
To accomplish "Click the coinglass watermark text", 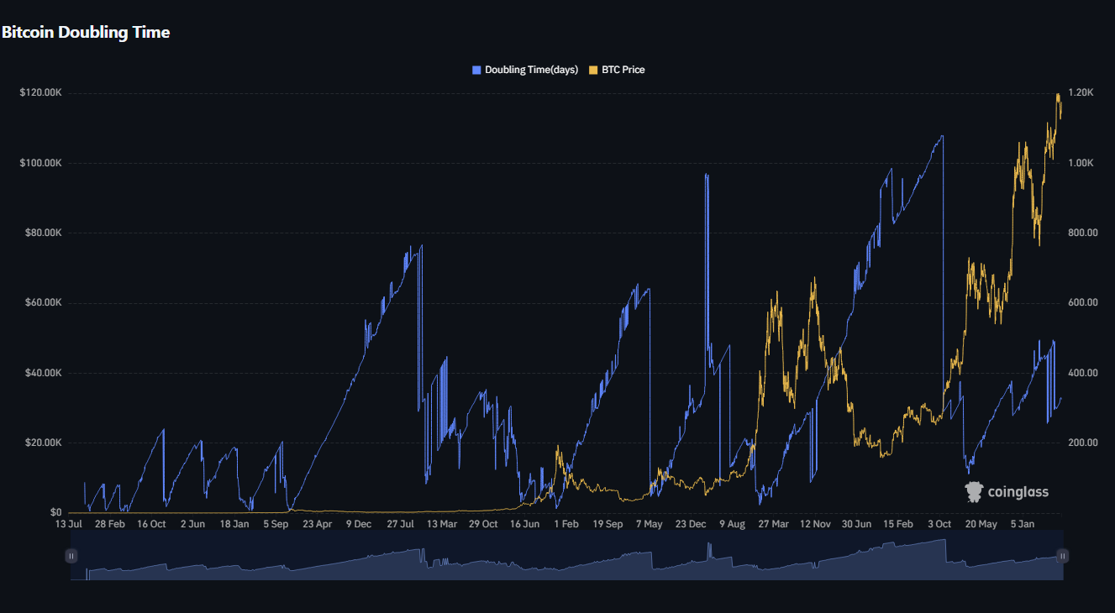I will [x=1018, y=492].
